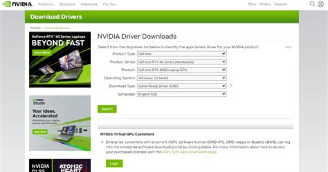Click the question mark beside Download Type
This screenshot has height=172, width=328.
[231, 86]
